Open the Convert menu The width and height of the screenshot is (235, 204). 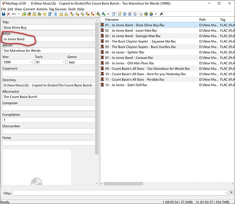click(29, 9)
